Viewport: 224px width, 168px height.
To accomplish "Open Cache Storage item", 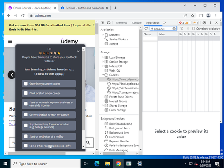I will [x=117, y=110].
